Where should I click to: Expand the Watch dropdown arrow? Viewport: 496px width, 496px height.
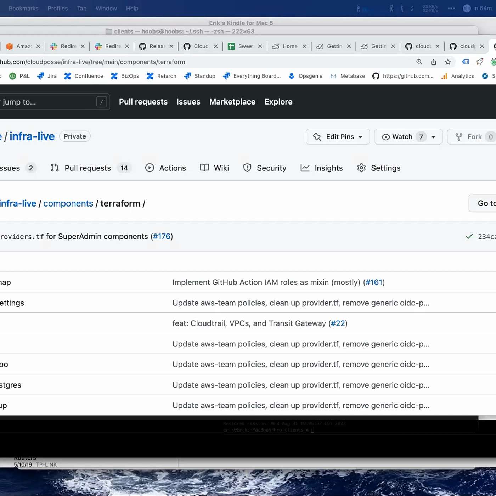click(433, 137)
